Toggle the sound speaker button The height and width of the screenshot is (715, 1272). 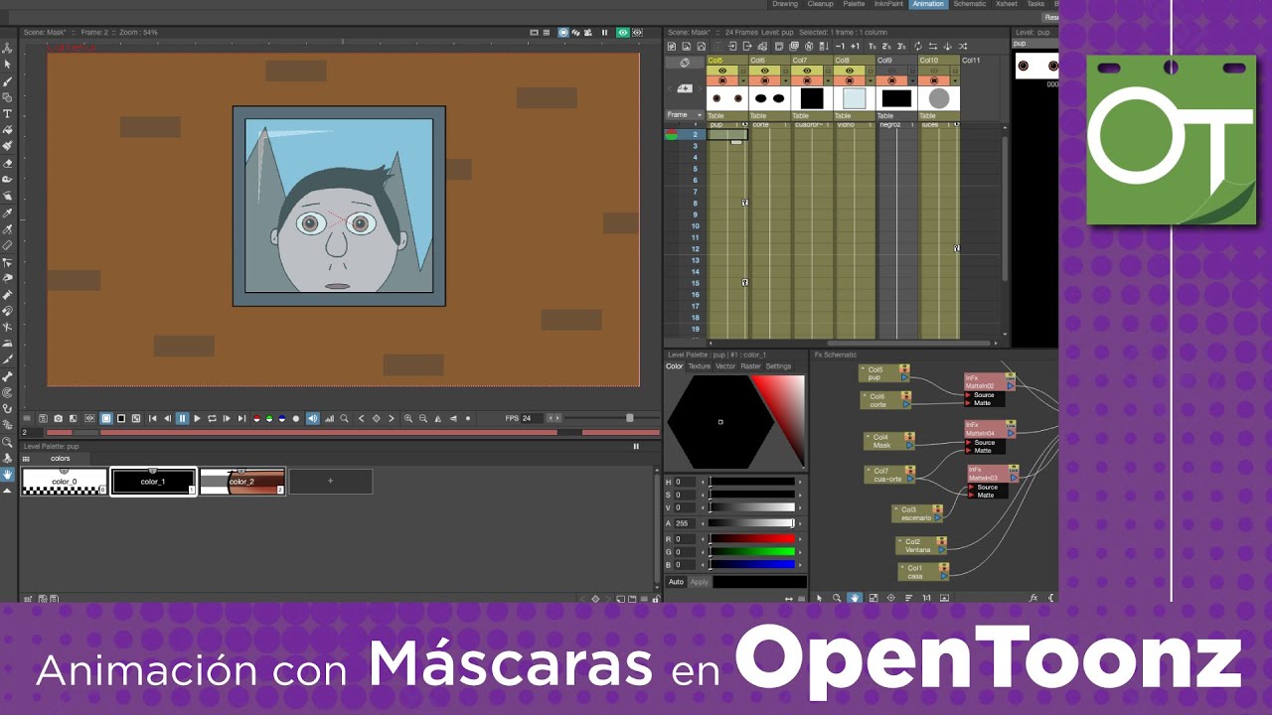pos(313,418)
